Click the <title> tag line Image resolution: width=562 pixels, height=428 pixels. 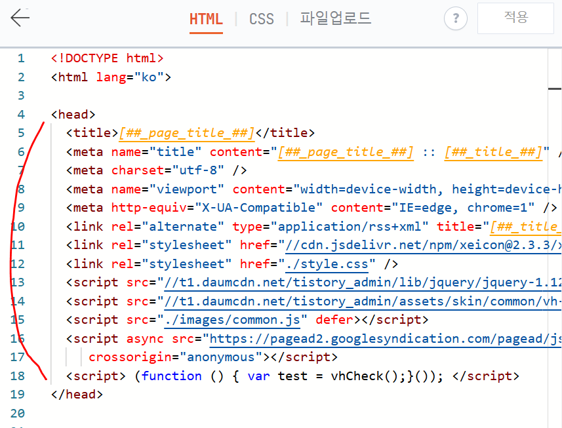click(190, 133)
